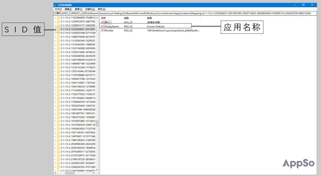The image size is (321, 176).
Task: Click the tree pane vertical scrollbar thumb
Action: pyautogui.click(x=97, y=123)
